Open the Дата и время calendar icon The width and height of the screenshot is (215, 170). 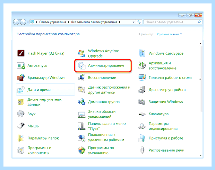21,90
